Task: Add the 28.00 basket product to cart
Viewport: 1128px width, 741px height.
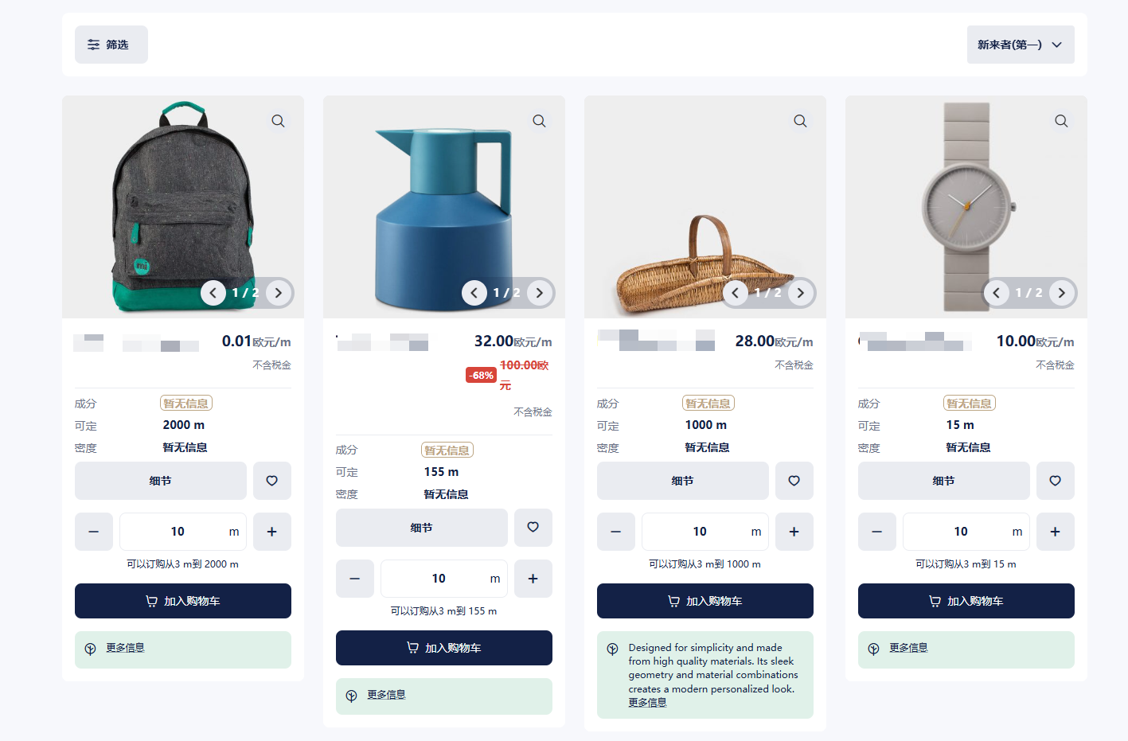Action: (705, 601)
